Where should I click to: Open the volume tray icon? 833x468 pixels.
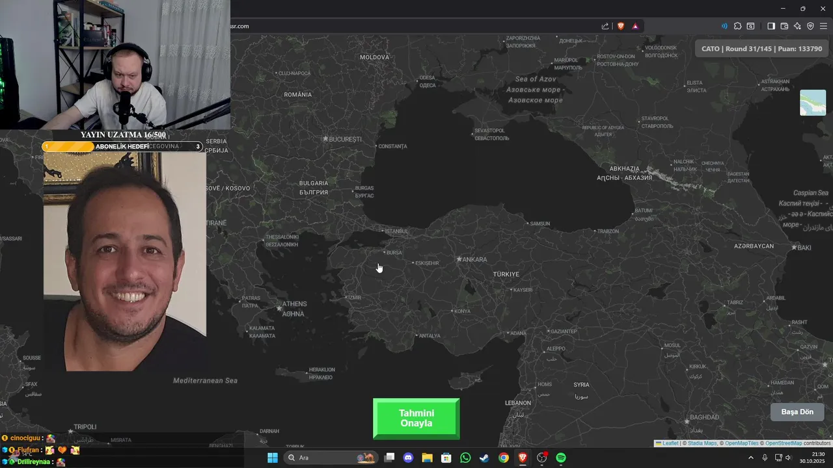[x=789, y=458]
